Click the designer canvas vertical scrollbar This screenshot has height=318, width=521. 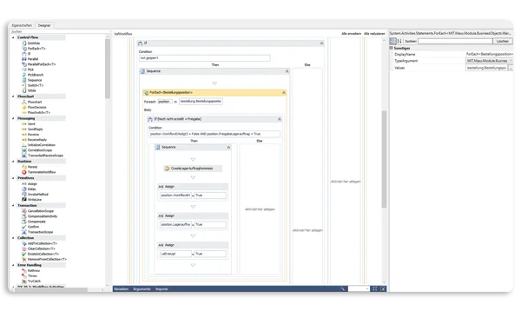[384, 159]
